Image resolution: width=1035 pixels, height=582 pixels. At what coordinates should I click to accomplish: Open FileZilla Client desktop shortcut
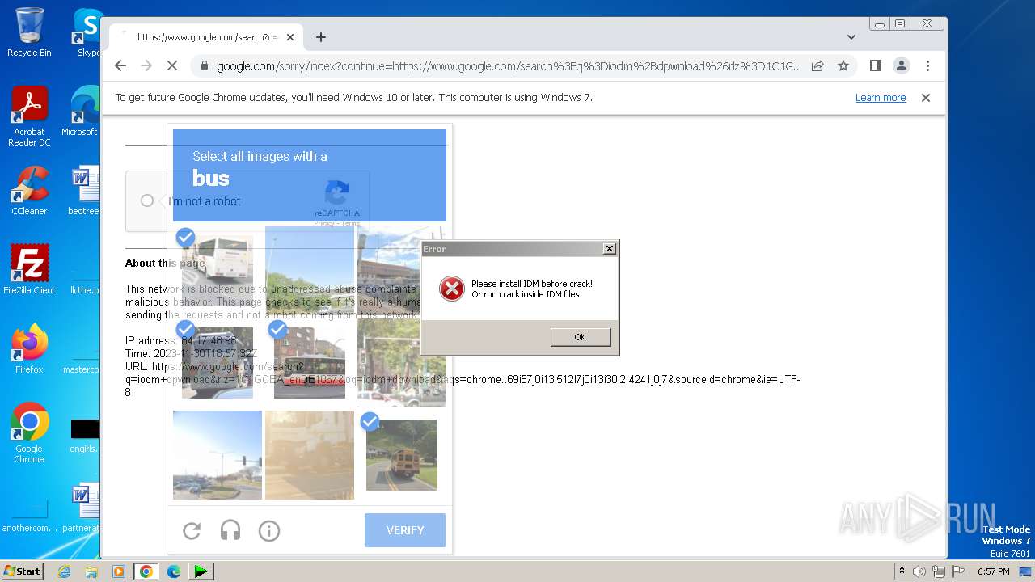coord(29,269)
